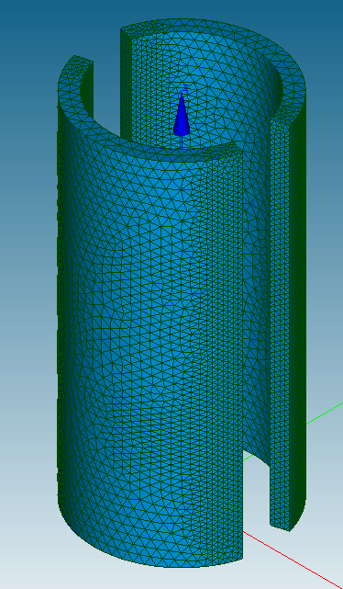Select the inner surface visible through right opening
The image size is (343, 589).
[x=256, y=300]
